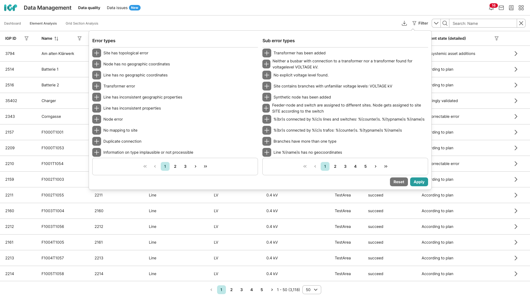Click the search magnifier icon
This screenshot has height=298, width=530.
[x=445, y=23]
